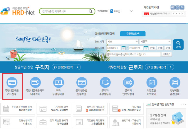Show previous 분야별 개설 훈련과정 card

point(181,105)
